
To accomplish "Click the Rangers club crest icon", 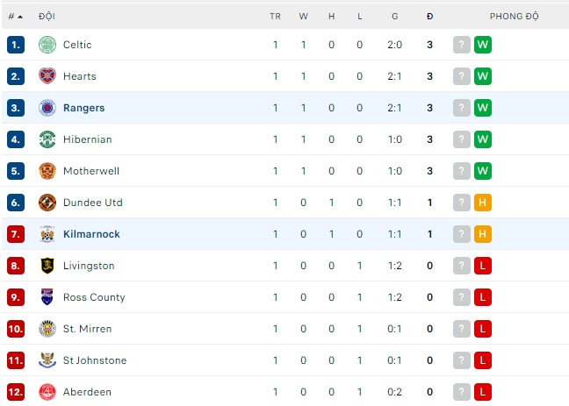I will click(47, 108).
